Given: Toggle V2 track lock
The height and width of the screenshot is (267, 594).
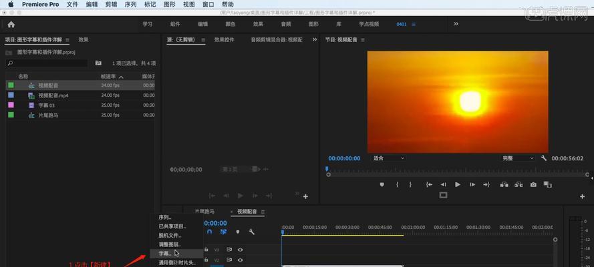Looking at the screenshot, I should click(206, 260).
